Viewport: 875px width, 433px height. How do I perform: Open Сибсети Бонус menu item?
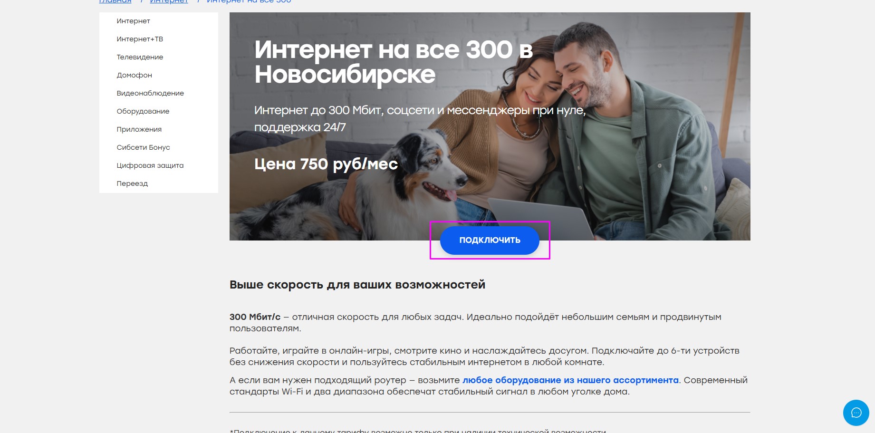click(x=144, y=147)
